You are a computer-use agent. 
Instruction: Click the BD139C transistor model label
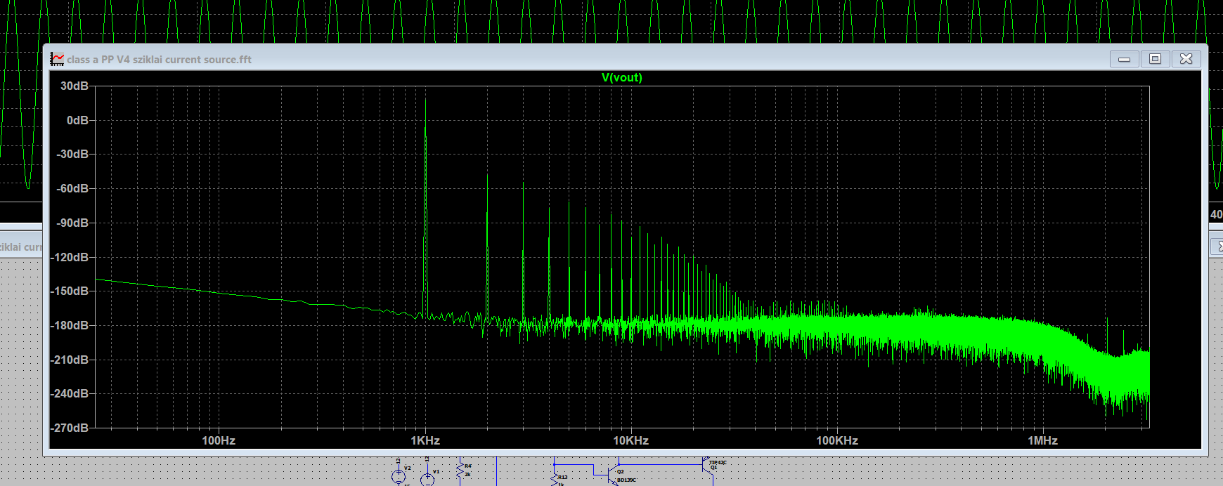coord(627,480)
